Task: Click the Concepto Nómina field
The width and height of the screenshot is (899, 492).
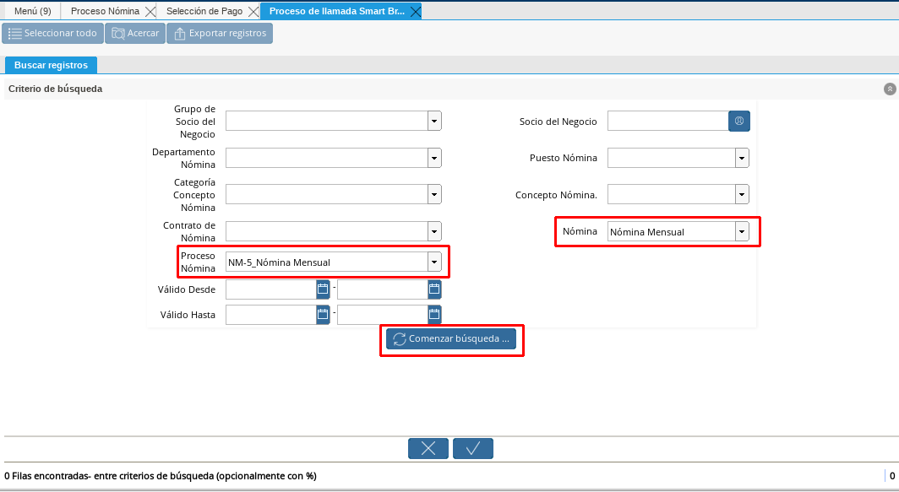Action: tap(672, 194)
